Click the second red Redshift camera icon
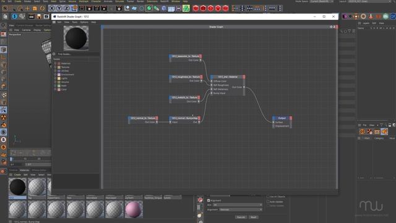The image size is (396, 223). click(203, 8)
